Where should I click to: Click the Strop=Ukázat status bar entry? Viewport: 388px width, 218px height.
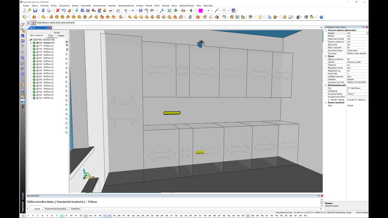pyautogui.click(x=362, y=213)
